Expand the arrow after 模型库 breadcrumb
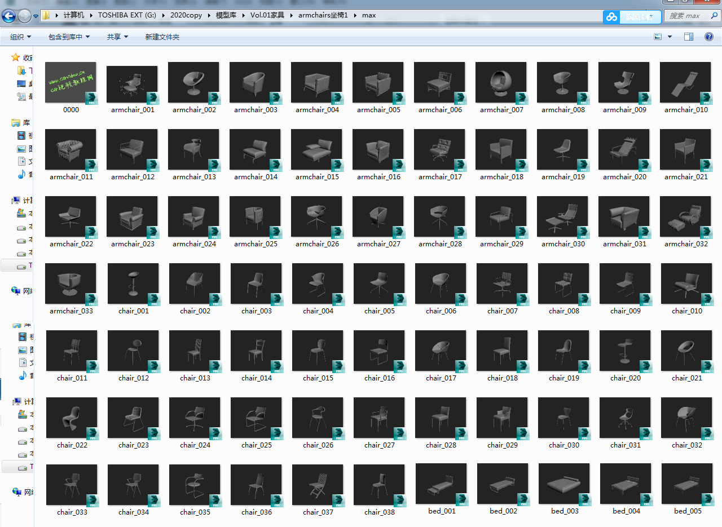This screenshot has width=722, height=527. pyautogui.click(x=244, y=15)
